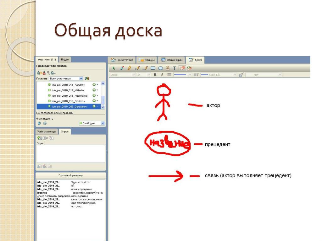Select the line brush tool
The height and width of the screenshot is (241, 322).
(x=145, y=68)
